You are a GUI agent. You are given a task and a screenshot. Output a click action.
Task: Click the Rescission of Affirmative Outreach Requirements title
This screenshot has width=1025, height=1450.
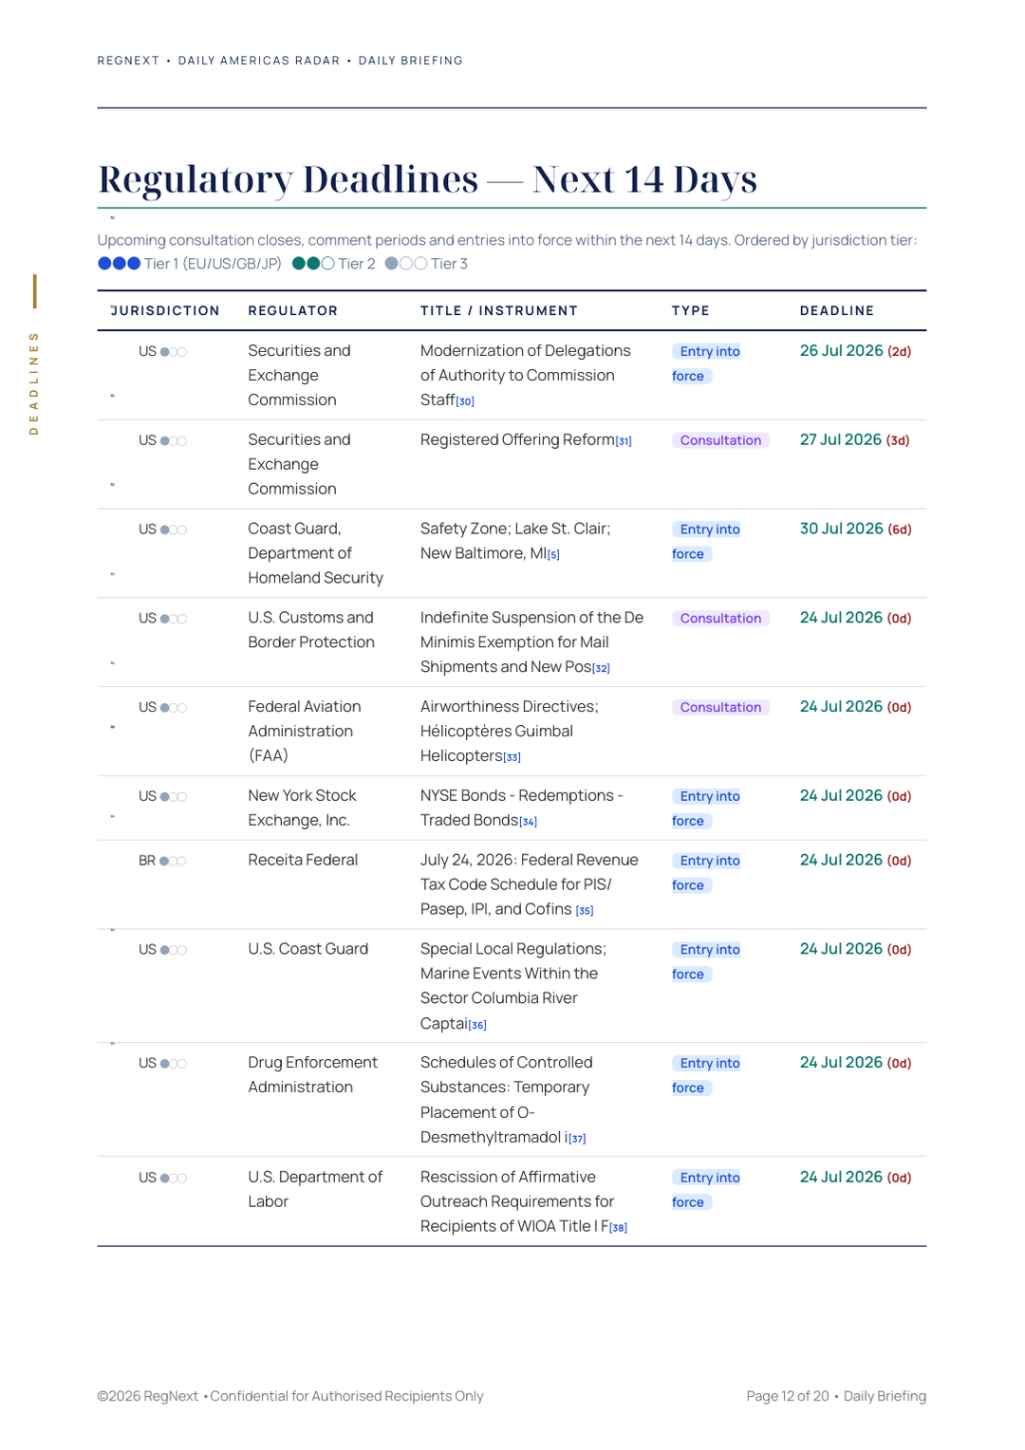(517, 1202)
